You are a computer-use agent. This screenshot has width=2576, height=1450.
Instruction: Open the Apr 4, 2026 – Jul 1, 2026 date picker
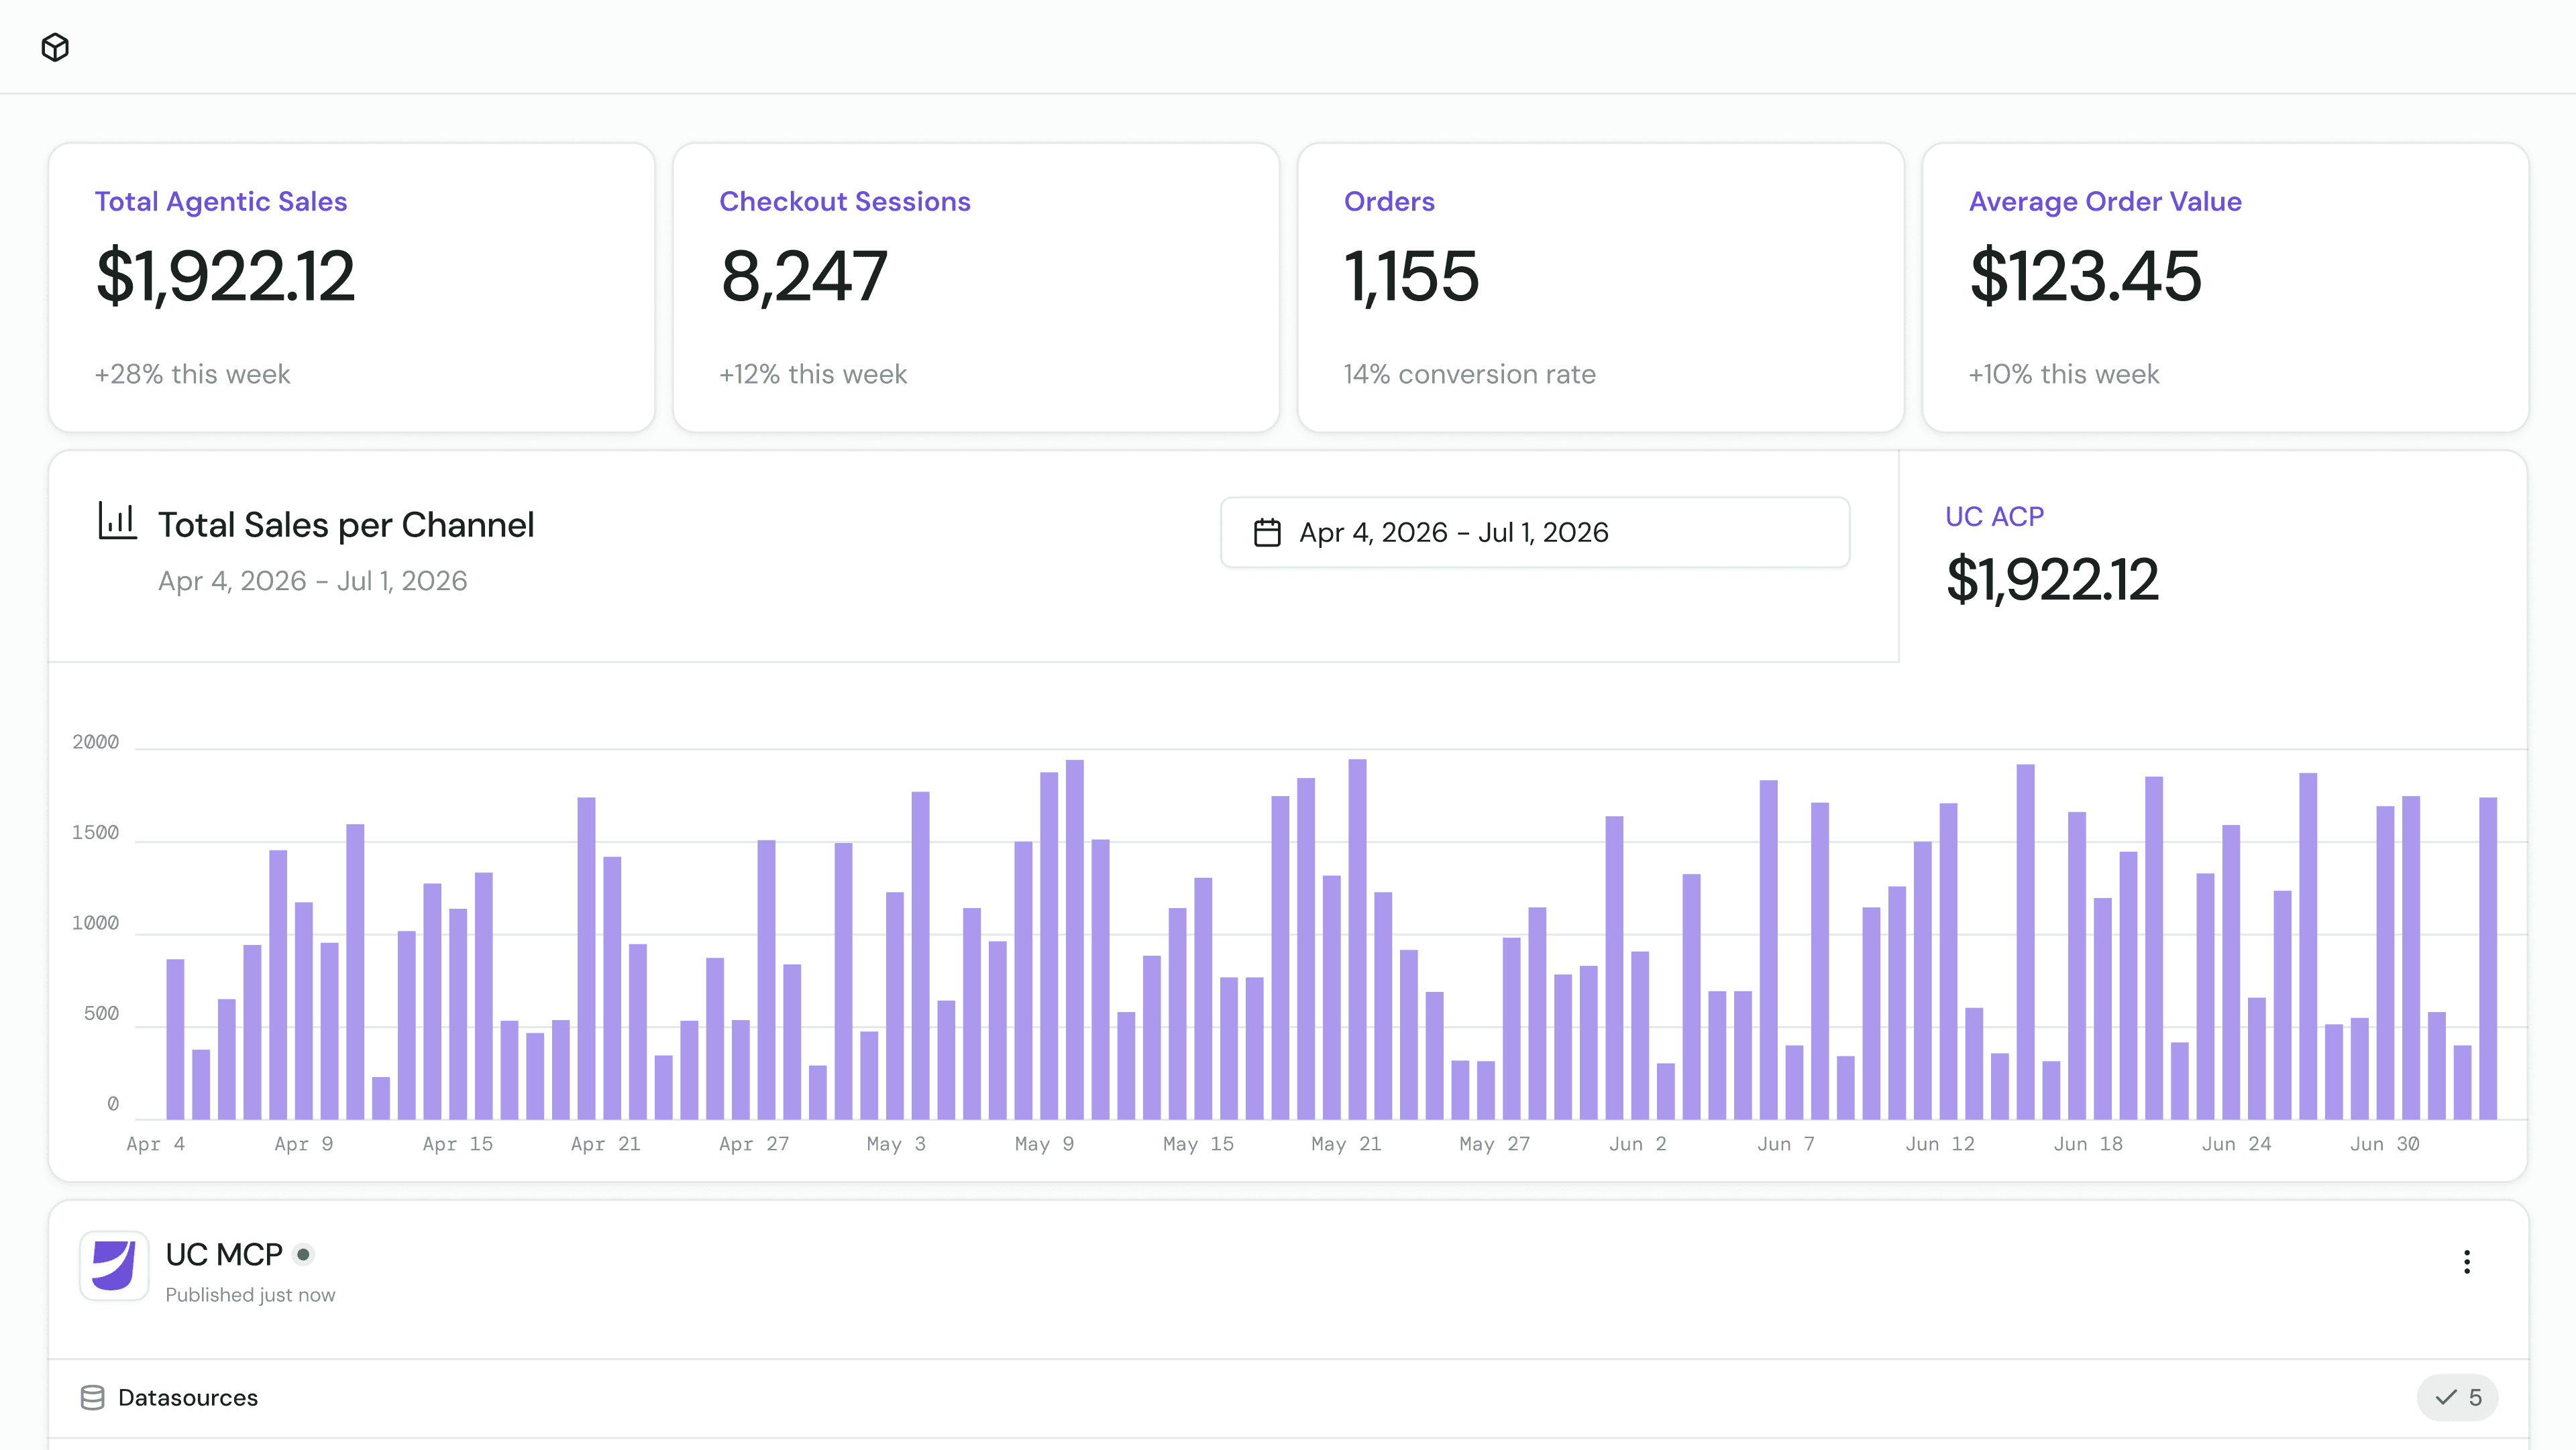point(1535,532)
